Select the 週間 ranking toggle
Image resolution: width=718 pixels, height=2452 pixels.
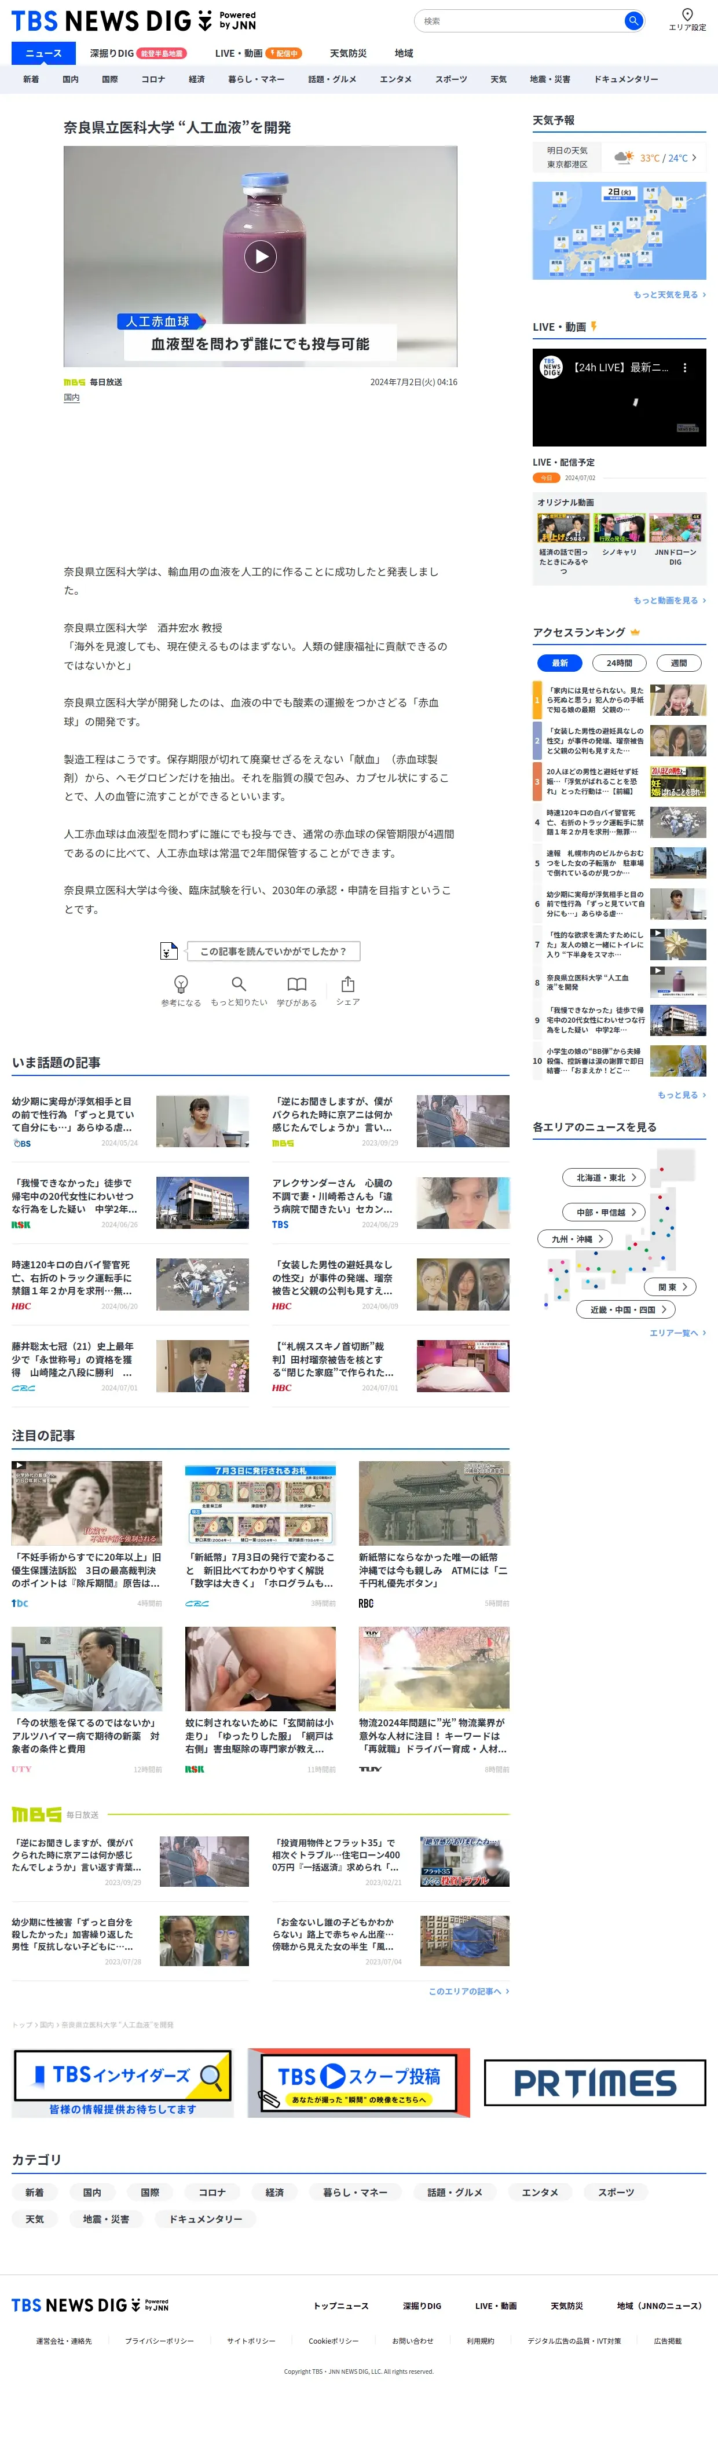[678, 663]
